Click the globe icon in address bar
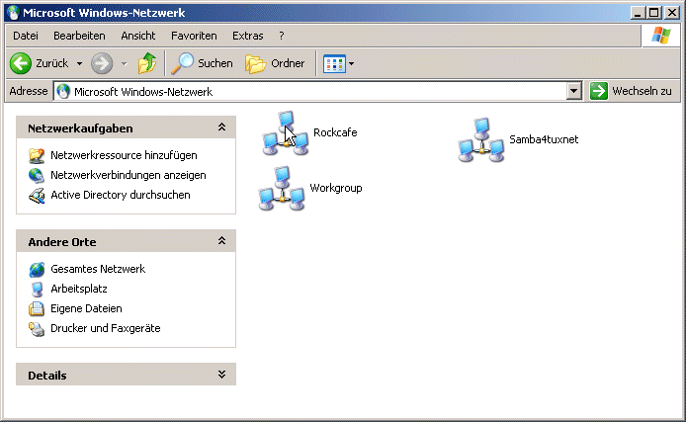 coord(63,91)
